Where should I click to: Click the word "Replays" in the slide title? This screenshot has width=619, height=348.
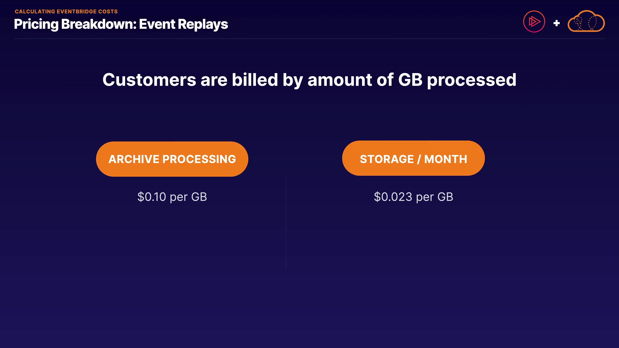pyautogui.click(x=203, y=24)
